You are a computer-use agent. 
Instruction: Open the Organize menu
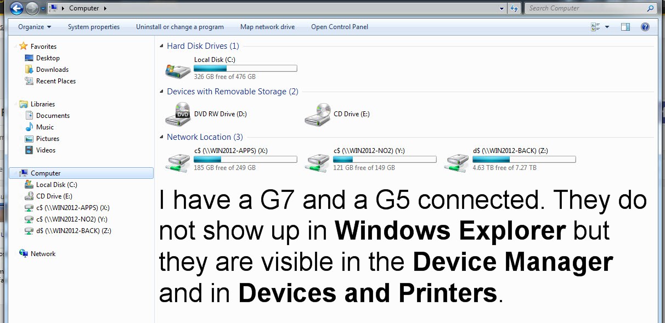click(35, 27)
